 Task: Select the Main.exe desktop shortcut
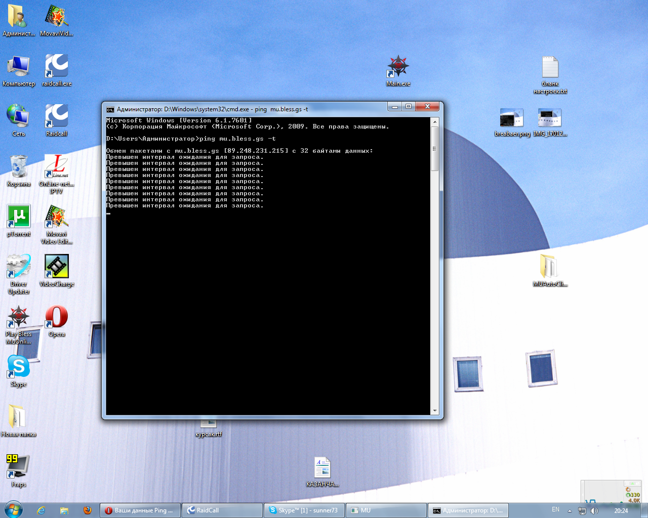[398, 67]
